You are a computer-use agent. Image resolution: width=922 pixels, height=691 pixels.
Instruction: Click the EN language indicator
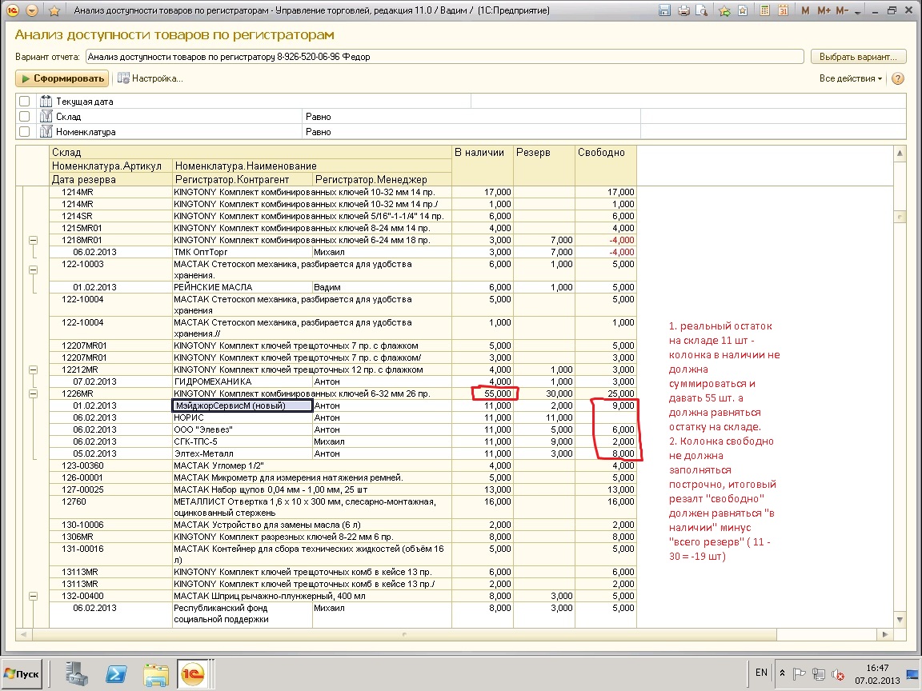(x=761, y=673)
